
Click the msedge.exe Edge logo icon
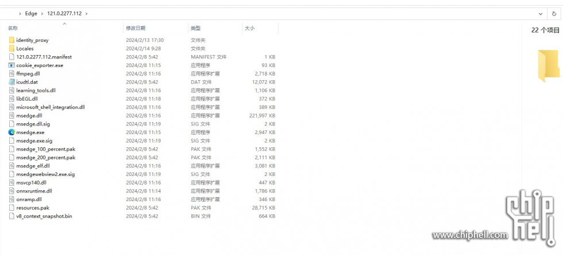pos(11,132)
